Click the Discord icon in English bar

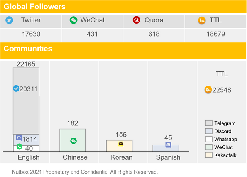(19, 137)
